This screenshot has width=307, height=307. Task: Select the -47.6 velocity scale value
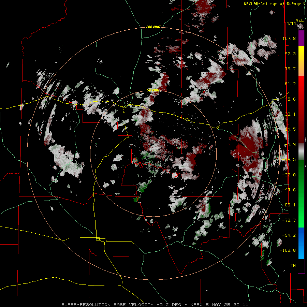[289, 190]
